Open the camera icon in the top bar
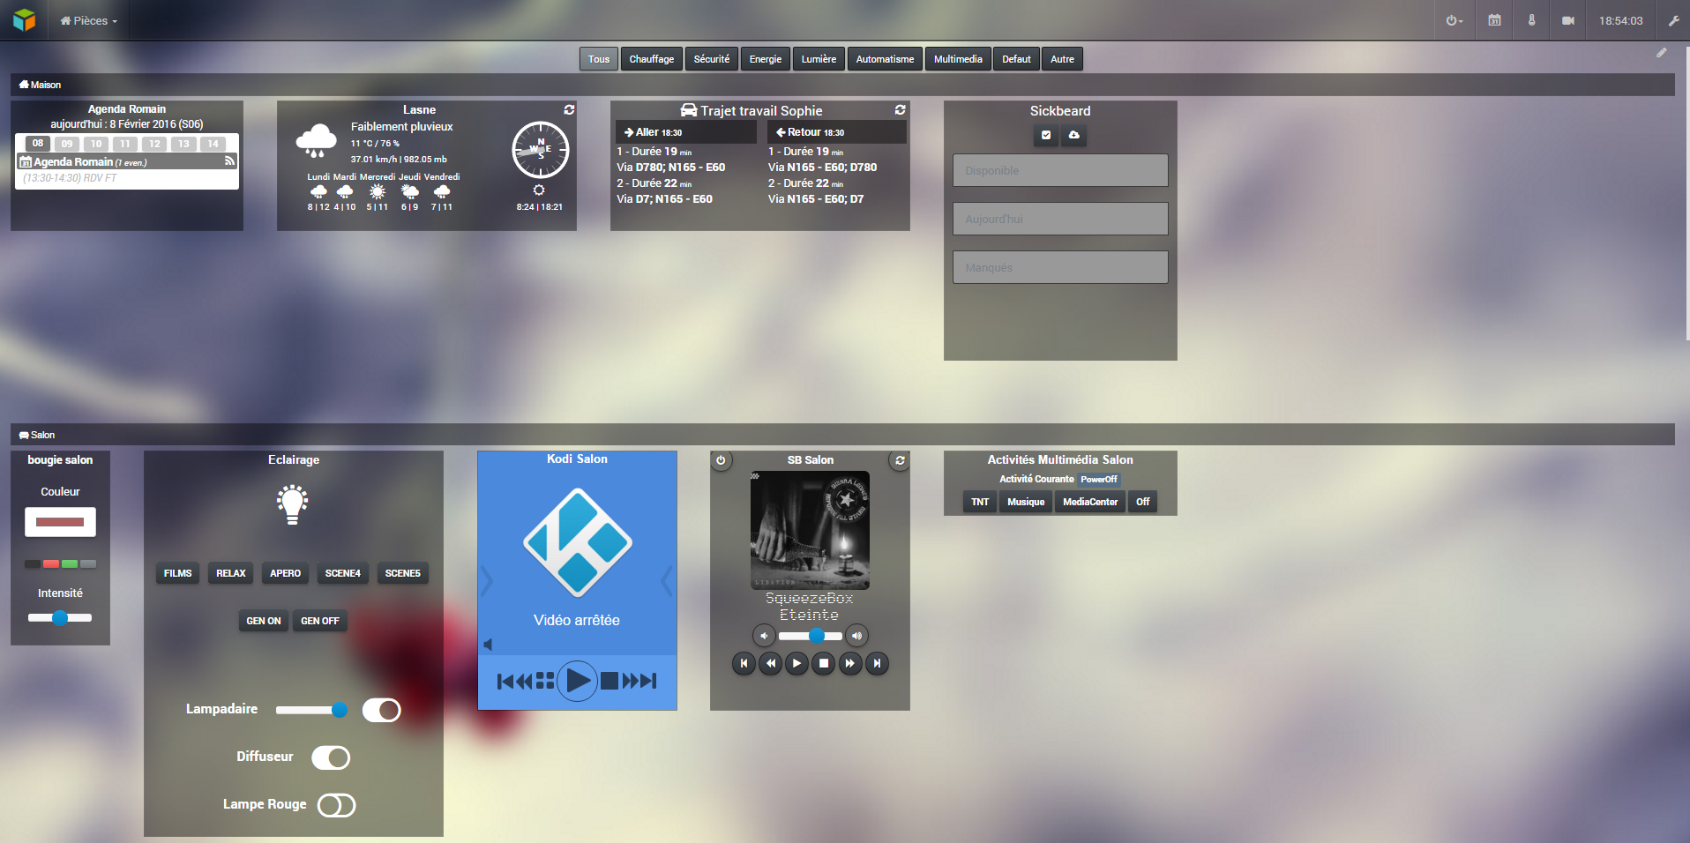The height and width of the screenshot is (843, 1690). (1568, 20)
